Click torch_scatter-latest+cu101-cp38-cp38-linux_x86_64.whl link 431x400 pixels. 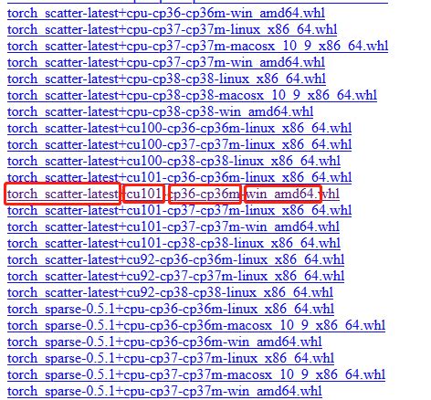[x=173, y=243]
